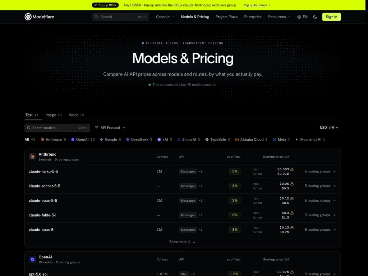Click the +1 API count for claude-opus-5
The height and width of the screenshot is (276, 368).
pos(201,230)
